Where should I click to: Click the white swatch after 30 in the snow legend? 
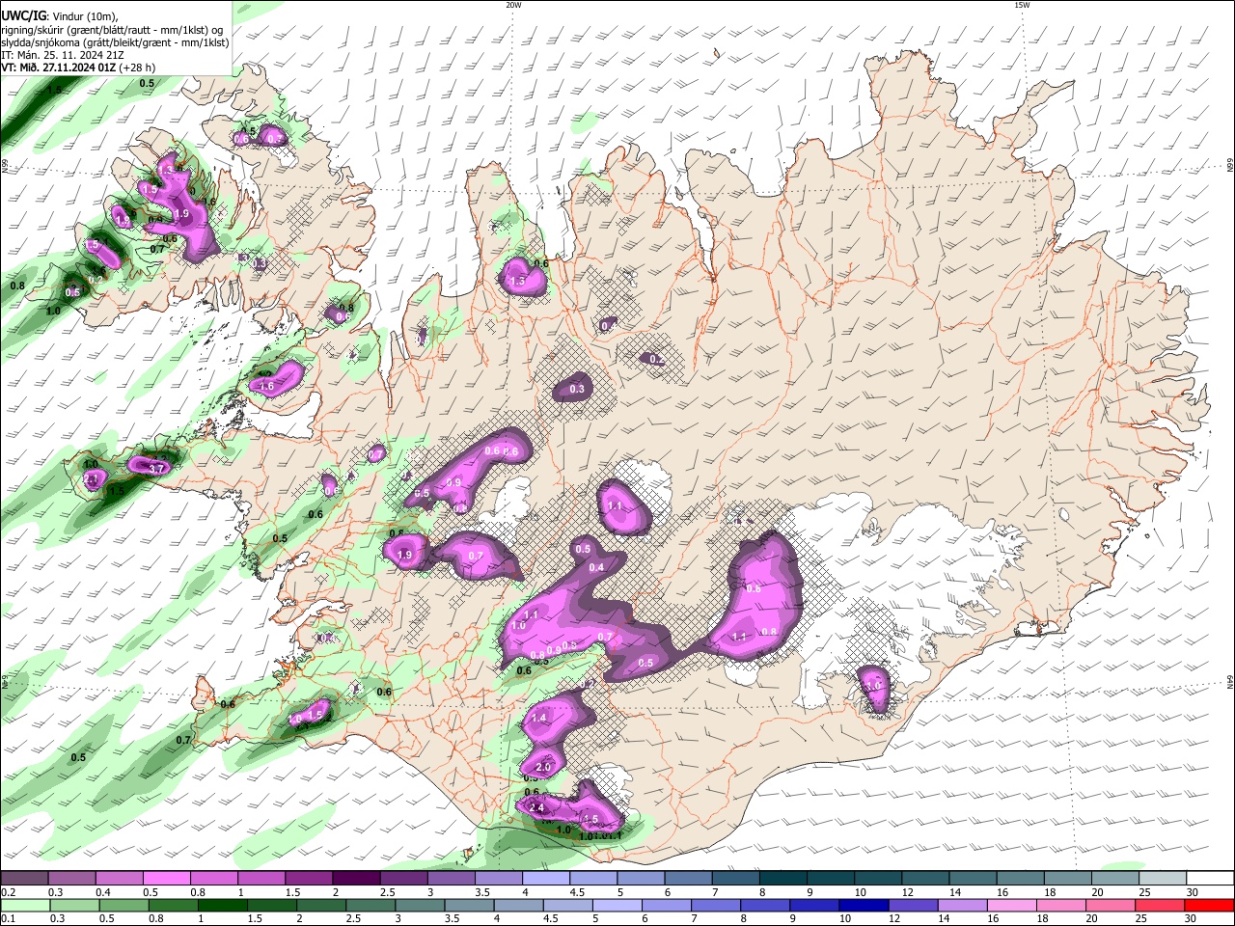1210,879
